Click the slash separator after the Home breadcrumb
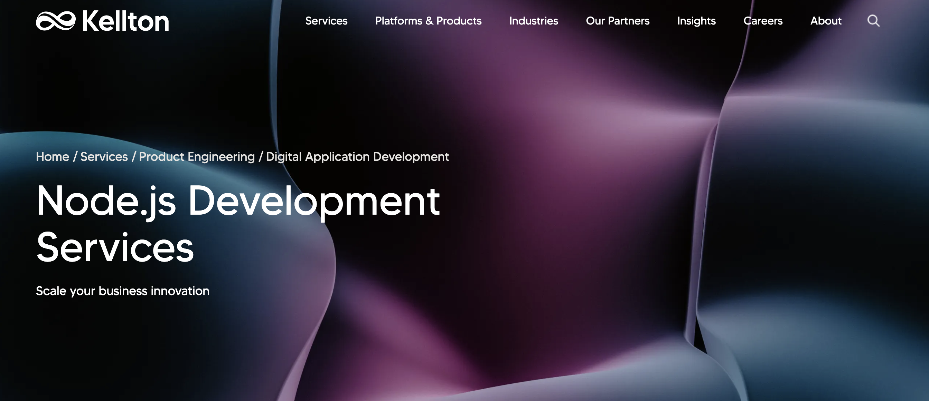 pyautogui.click(x=75, y=157)
